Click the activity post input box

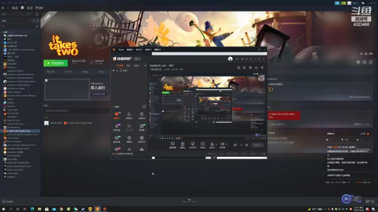(77, 111)
